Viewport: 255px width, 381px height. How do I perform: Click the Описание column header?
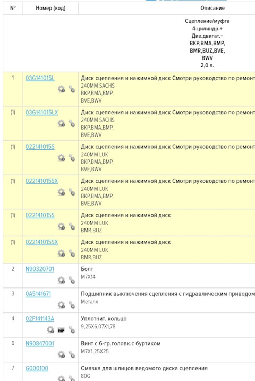[x=212, y=8]
